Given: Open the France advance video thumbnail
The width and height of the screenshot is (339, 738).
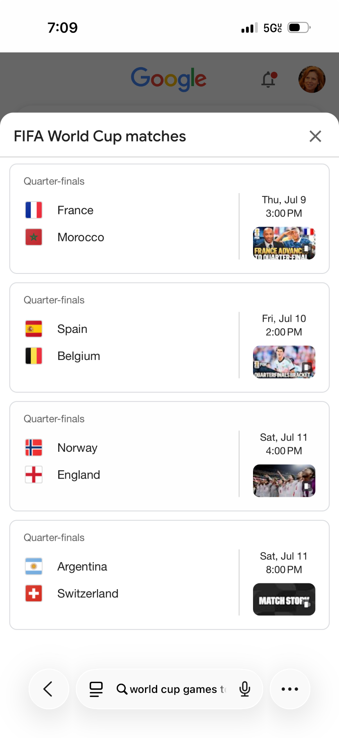Looking at the screenshot, I should [x=284, y=243].
